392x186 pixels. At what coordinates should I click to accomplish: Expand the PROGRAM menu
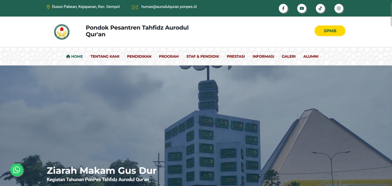169,57
